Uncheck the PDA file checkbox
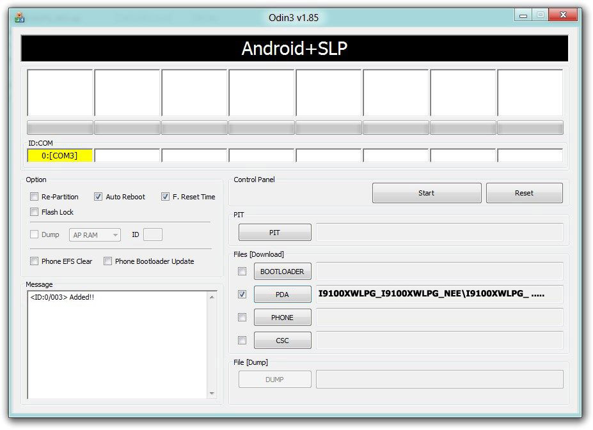 coord(242,295)
